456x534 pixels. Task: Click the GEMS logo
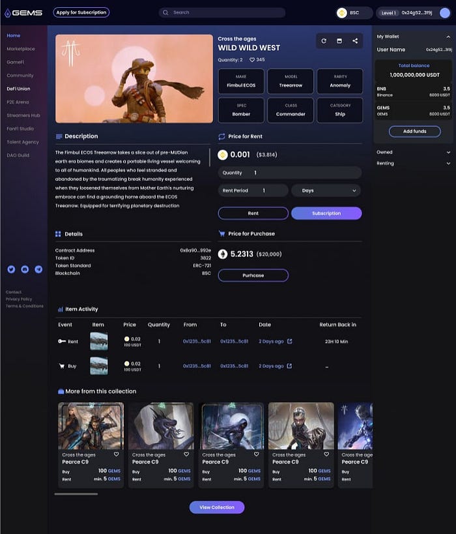click(23, 13)
